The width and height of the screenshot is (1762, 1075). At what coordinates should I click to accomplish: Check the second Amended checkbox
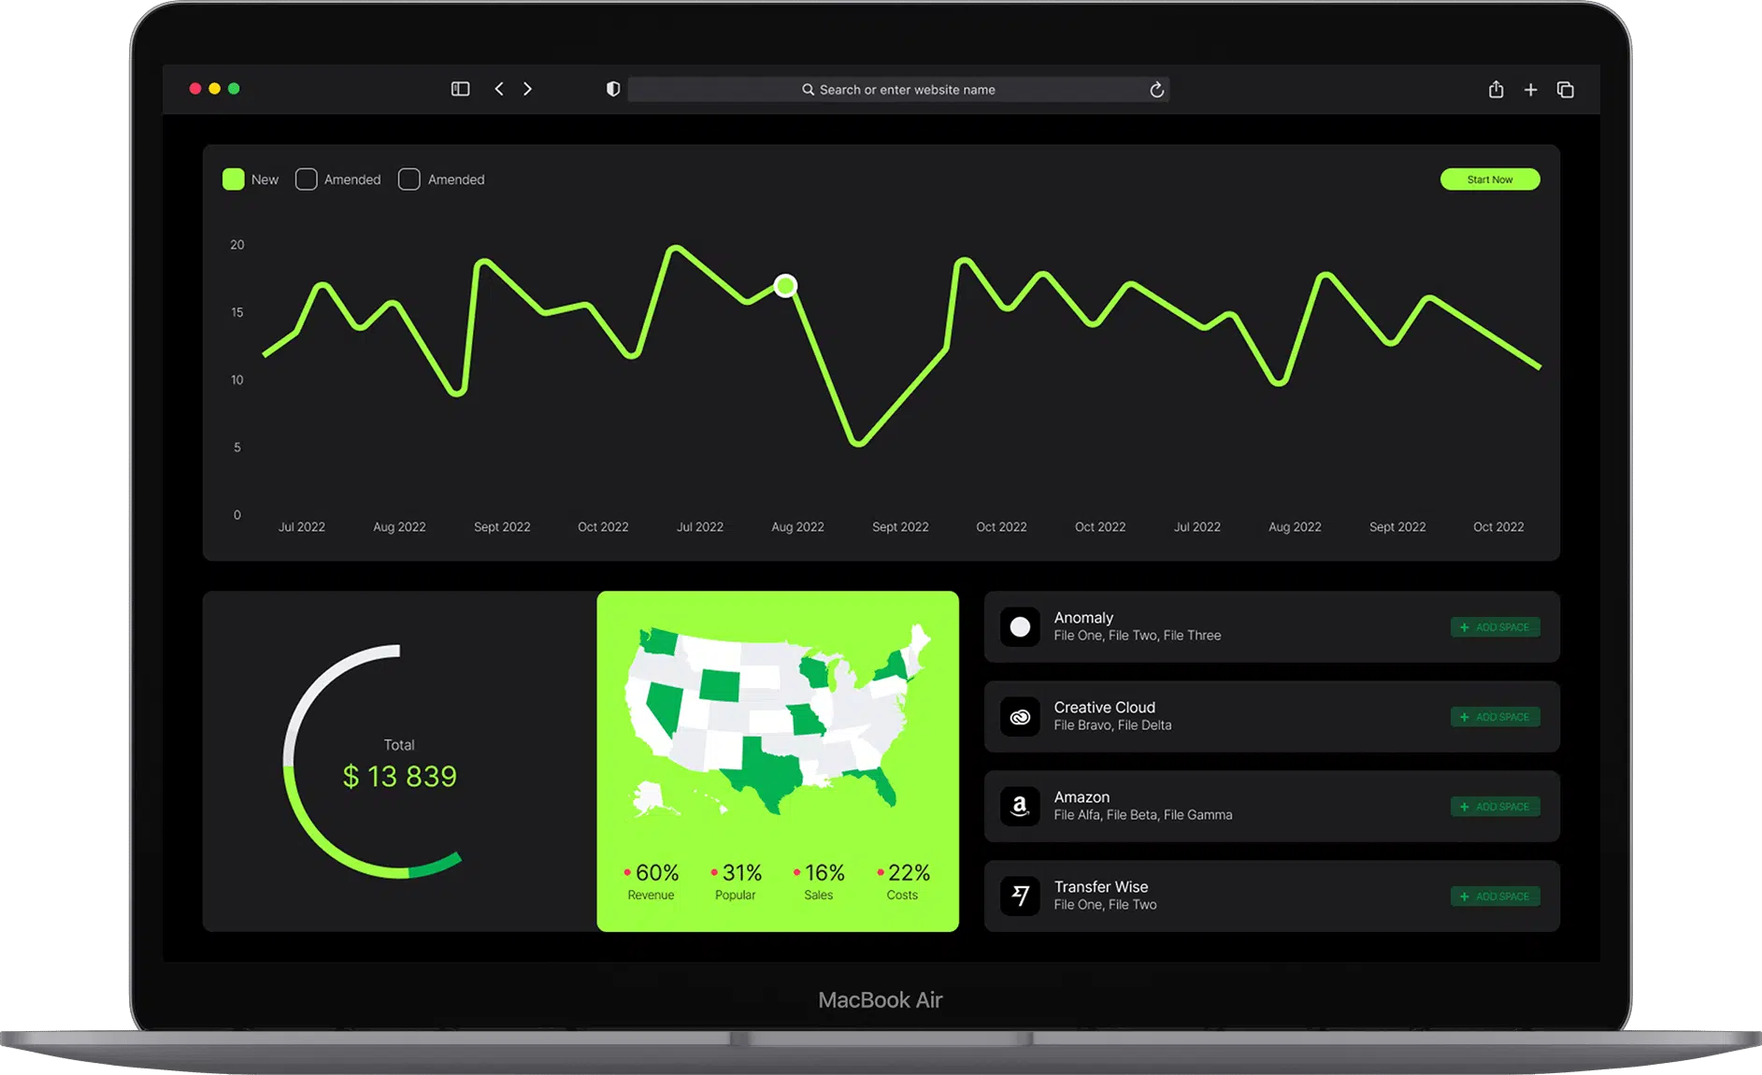(408, 179)
